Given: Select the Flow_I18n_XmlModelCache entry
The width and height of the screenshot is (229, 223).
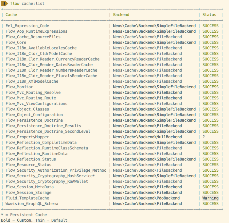Looking at the screenshot, I should pyautogui.click(x=32, y=81).
